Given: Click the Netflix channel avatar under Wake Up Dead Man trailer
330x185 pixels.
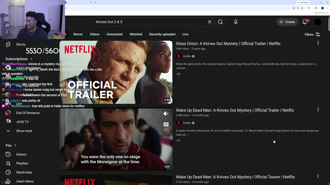Looking at the screenshot, I should coord(179,123).
